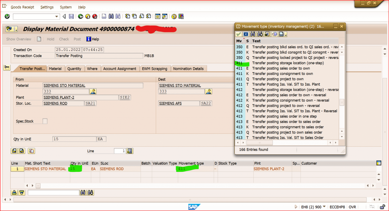Click the Save disk icon in toolbar
This screenshot has height=211, width=389.
tap(71, 16)
